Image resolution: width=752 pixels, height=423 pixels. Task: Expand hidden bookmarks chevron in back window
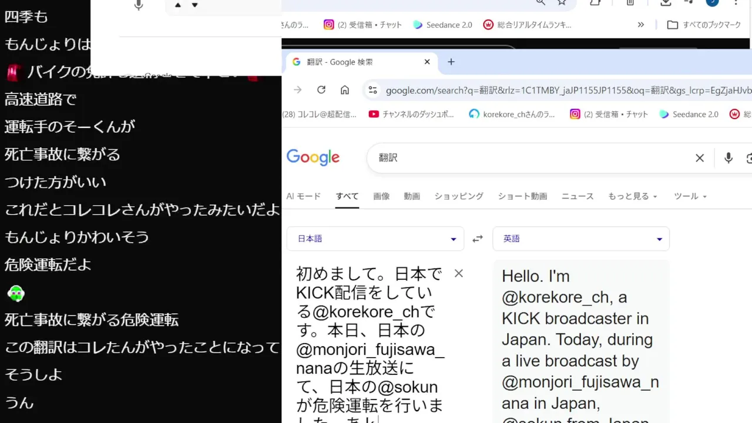[641, 25]
